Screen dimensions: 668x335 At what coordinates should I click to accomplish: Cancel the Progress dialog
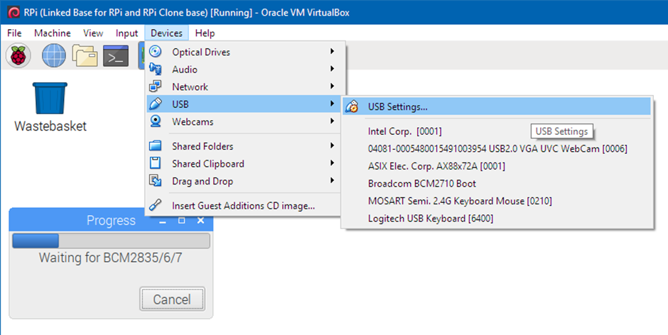[172, 300]
